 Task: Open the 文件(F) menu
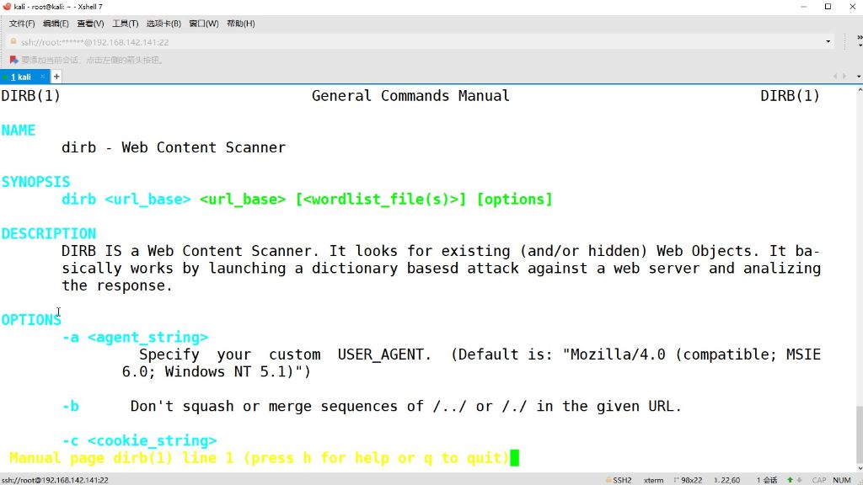21,24
